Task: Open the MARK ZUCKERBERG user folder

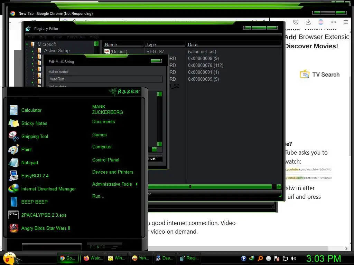Action: [108, 109]
